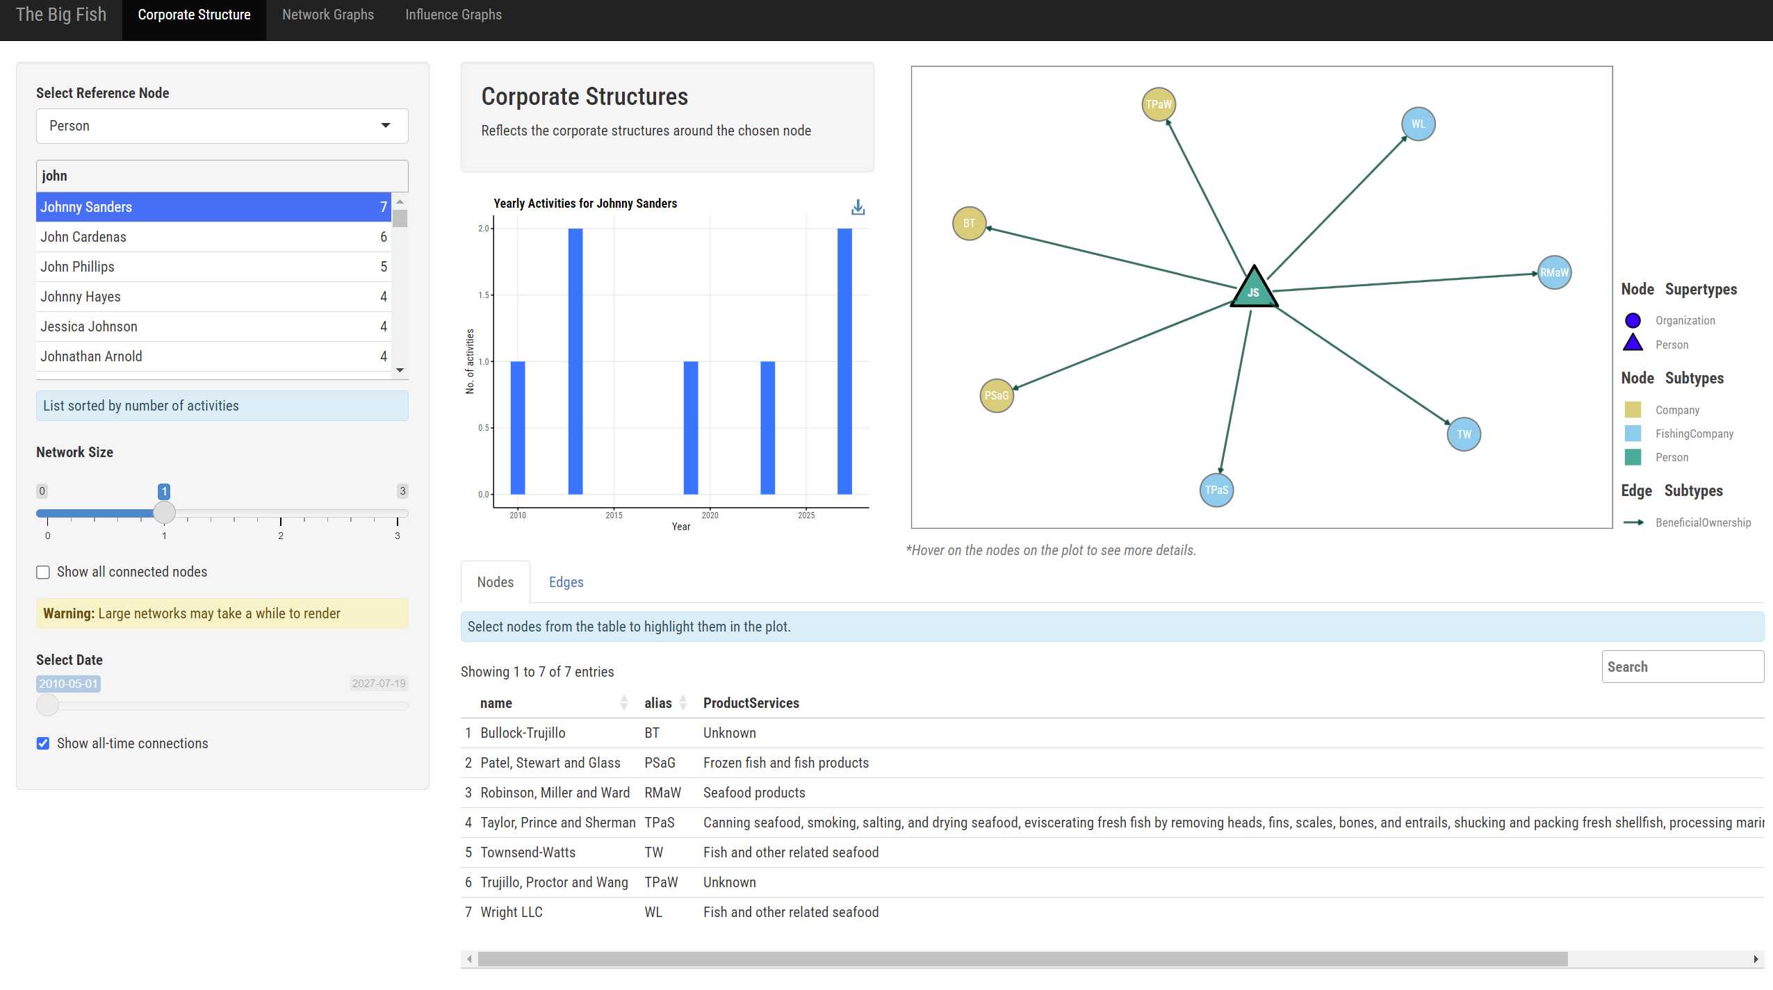Click The Big Fish title link

pos(61,15)
